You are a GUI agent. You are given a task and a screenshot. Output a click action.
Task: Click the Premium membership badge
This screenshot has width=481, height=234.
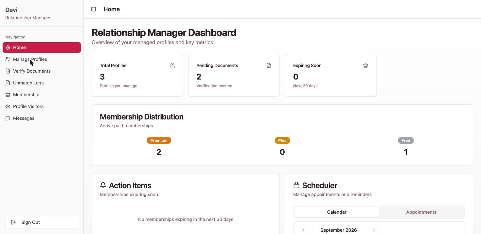point(159,140)
